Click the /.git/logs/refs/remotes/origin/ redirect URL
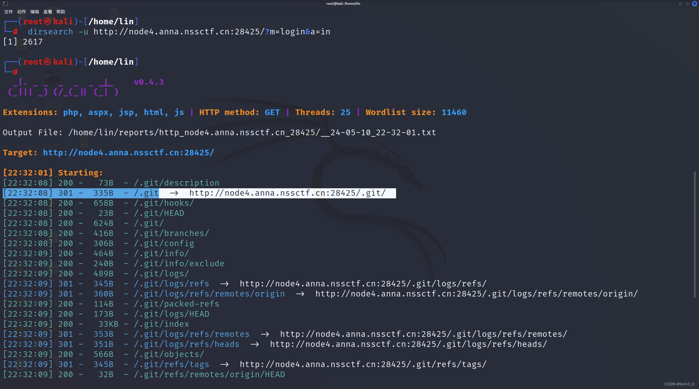 (x=476, y=294)
